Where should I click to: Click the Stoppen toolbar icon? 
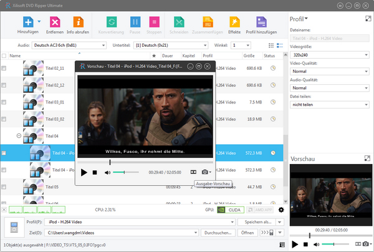(154, 22)
